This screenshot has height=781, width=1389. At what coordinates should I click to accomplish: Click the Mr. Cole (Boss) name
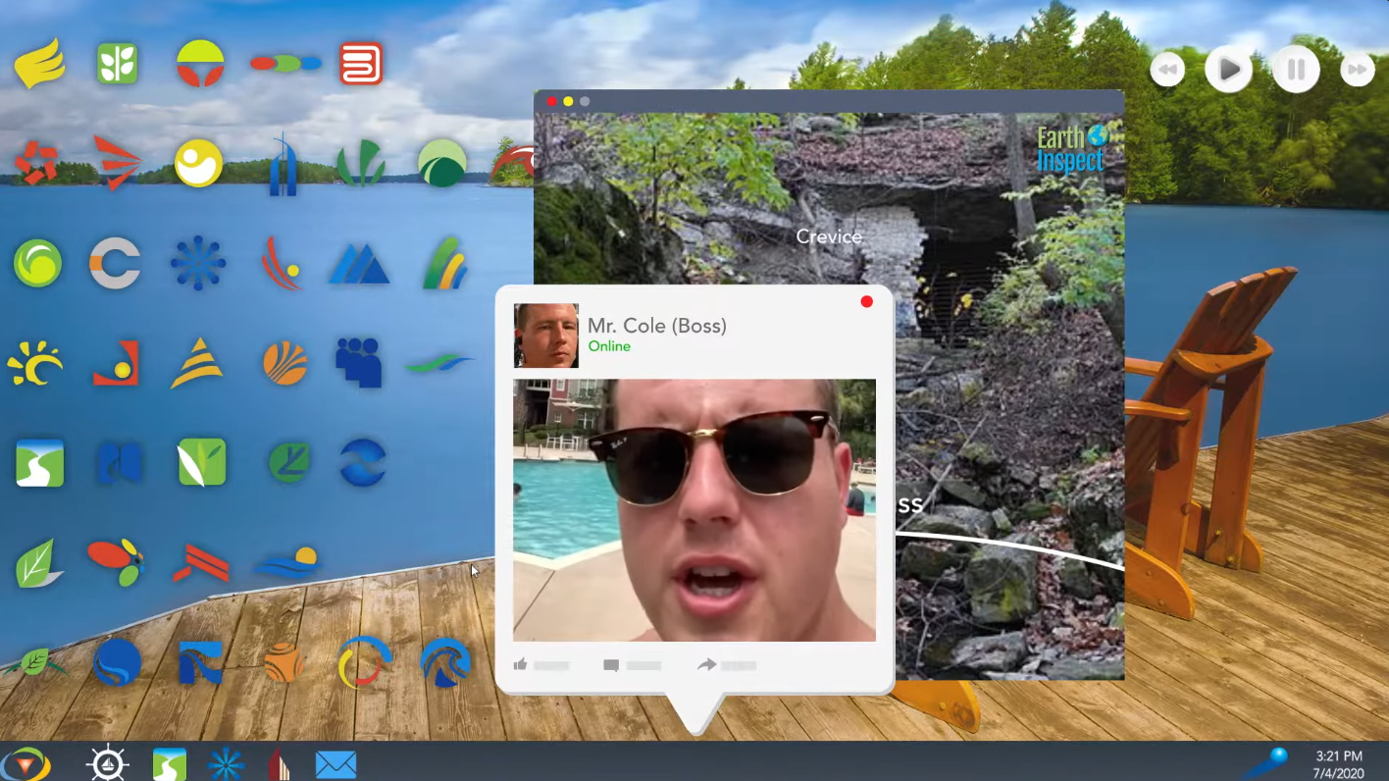[657, 326]
